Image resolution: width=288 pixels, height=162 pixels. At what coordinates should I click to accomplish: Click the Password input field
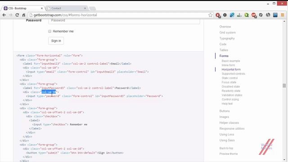(124, 21)
